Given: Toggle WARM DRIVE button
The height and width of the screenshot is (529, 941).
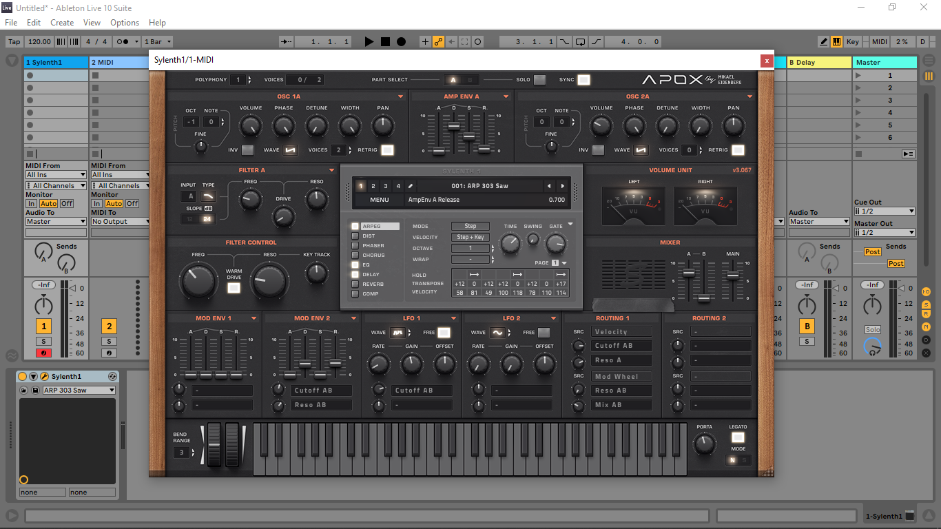Looking at the screenshot, I should 234,288.
